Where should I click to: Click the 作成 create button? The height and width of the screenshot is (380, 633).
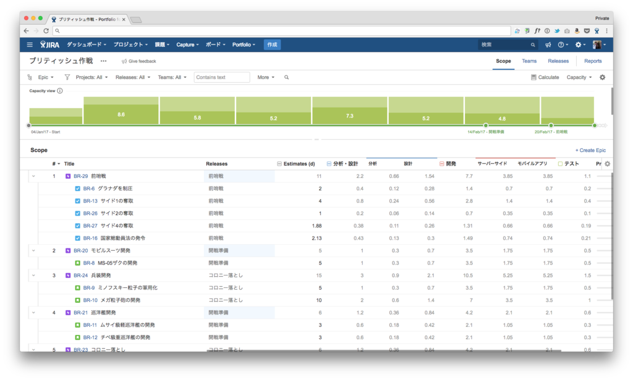272,44
